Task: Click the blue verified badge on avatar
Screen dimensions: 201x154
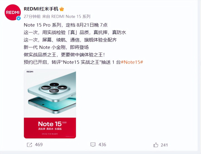Action: pyautogui.click(x=19, y=18)
